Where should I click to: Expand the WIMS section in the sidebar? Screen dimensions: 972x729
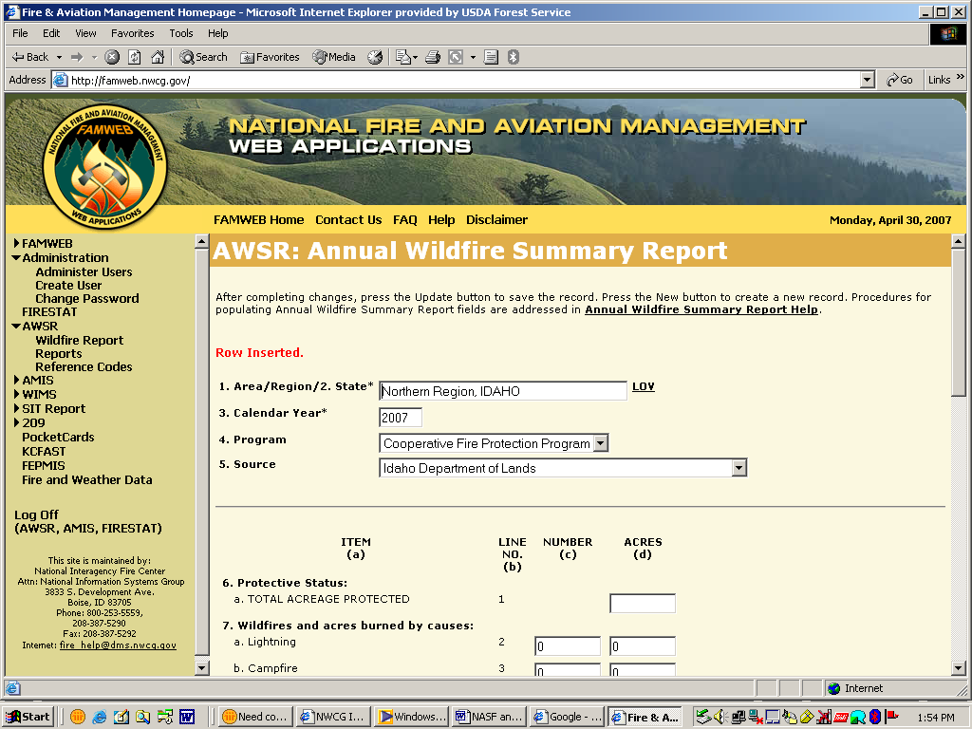[17, 394]
